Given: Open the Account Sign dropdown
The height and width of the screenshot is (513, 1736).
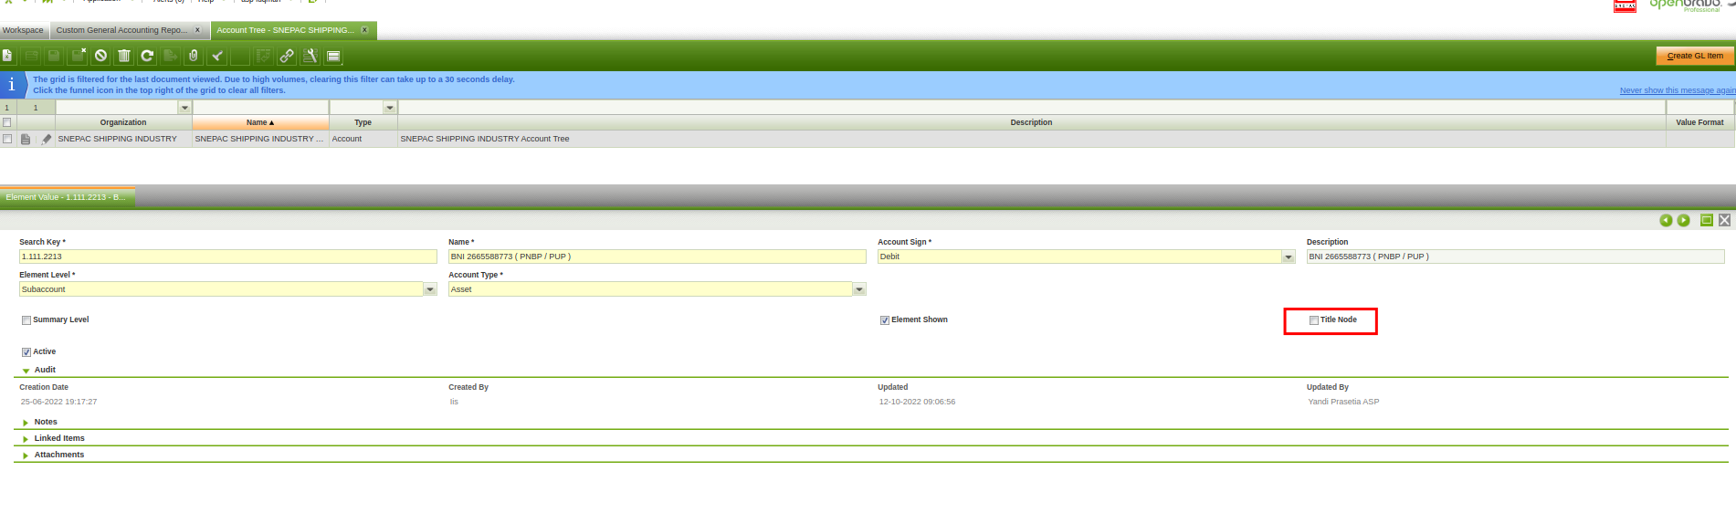Looking at the screenshot, I should [1288, 257].
